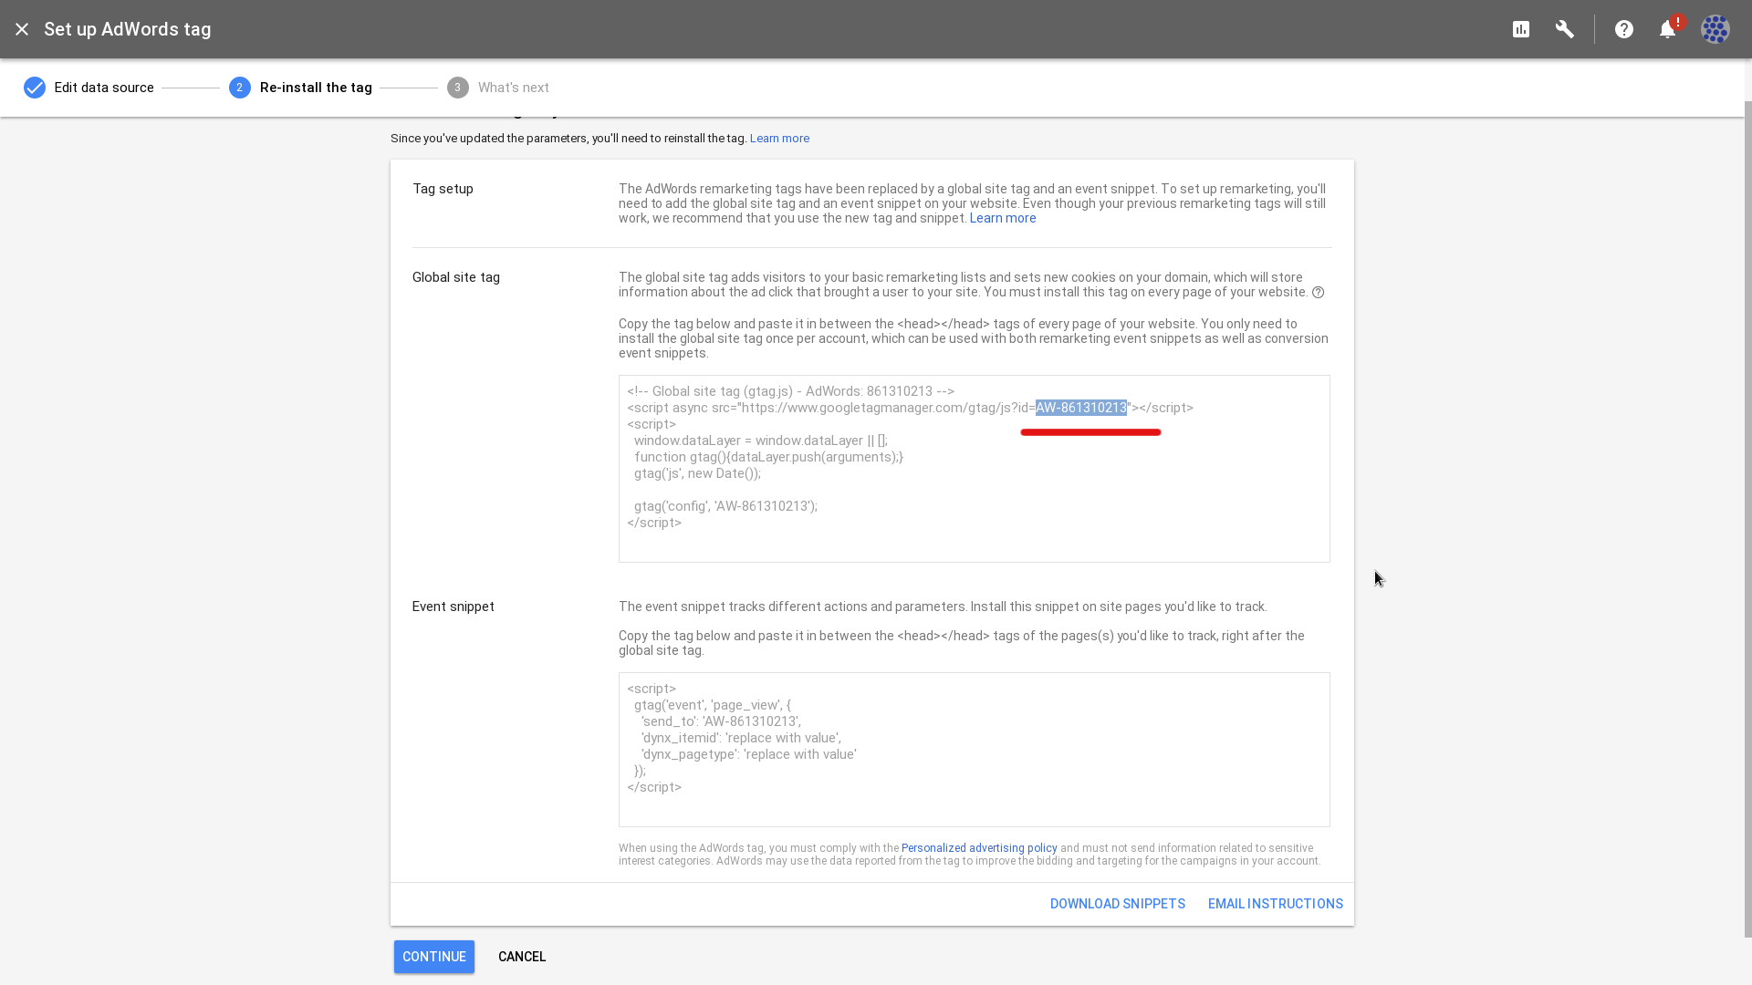The height and width of the screenshot is (985, 1752).
Task: Click the gtag('config', 'AW-861310213') line
Action: pyautogui.click(x=725, y=506)
